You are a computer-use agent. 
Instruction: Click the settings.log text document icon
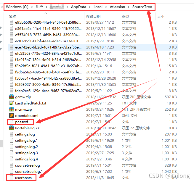12,134
